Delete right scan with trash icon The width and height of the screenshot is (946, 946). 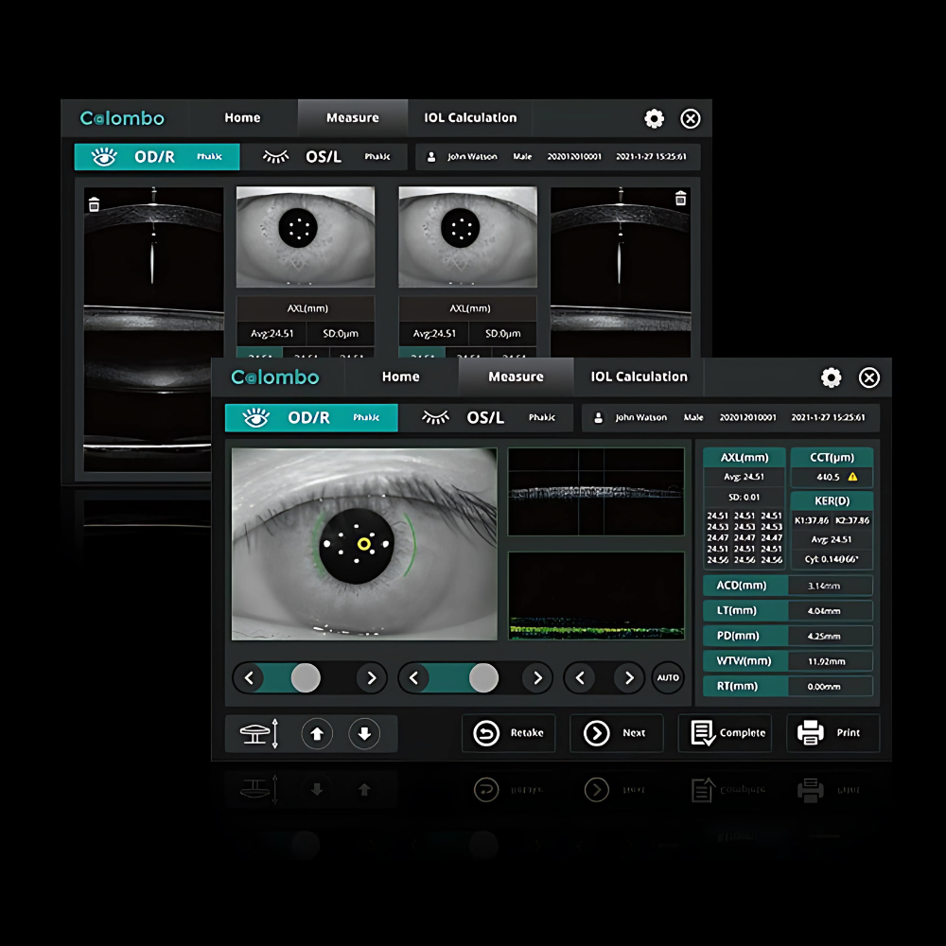click(680, 198)
